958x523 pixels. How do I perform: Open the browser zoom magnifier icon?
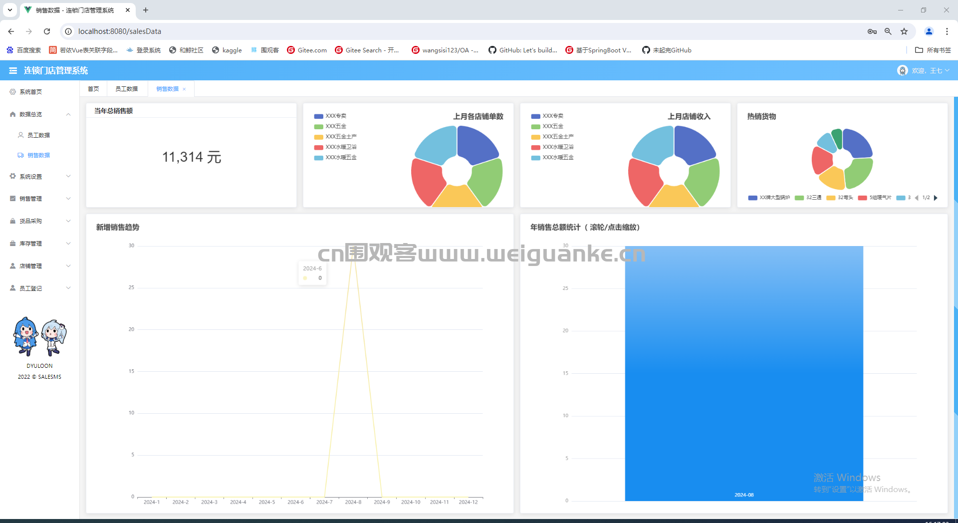[x=888, y=31]
